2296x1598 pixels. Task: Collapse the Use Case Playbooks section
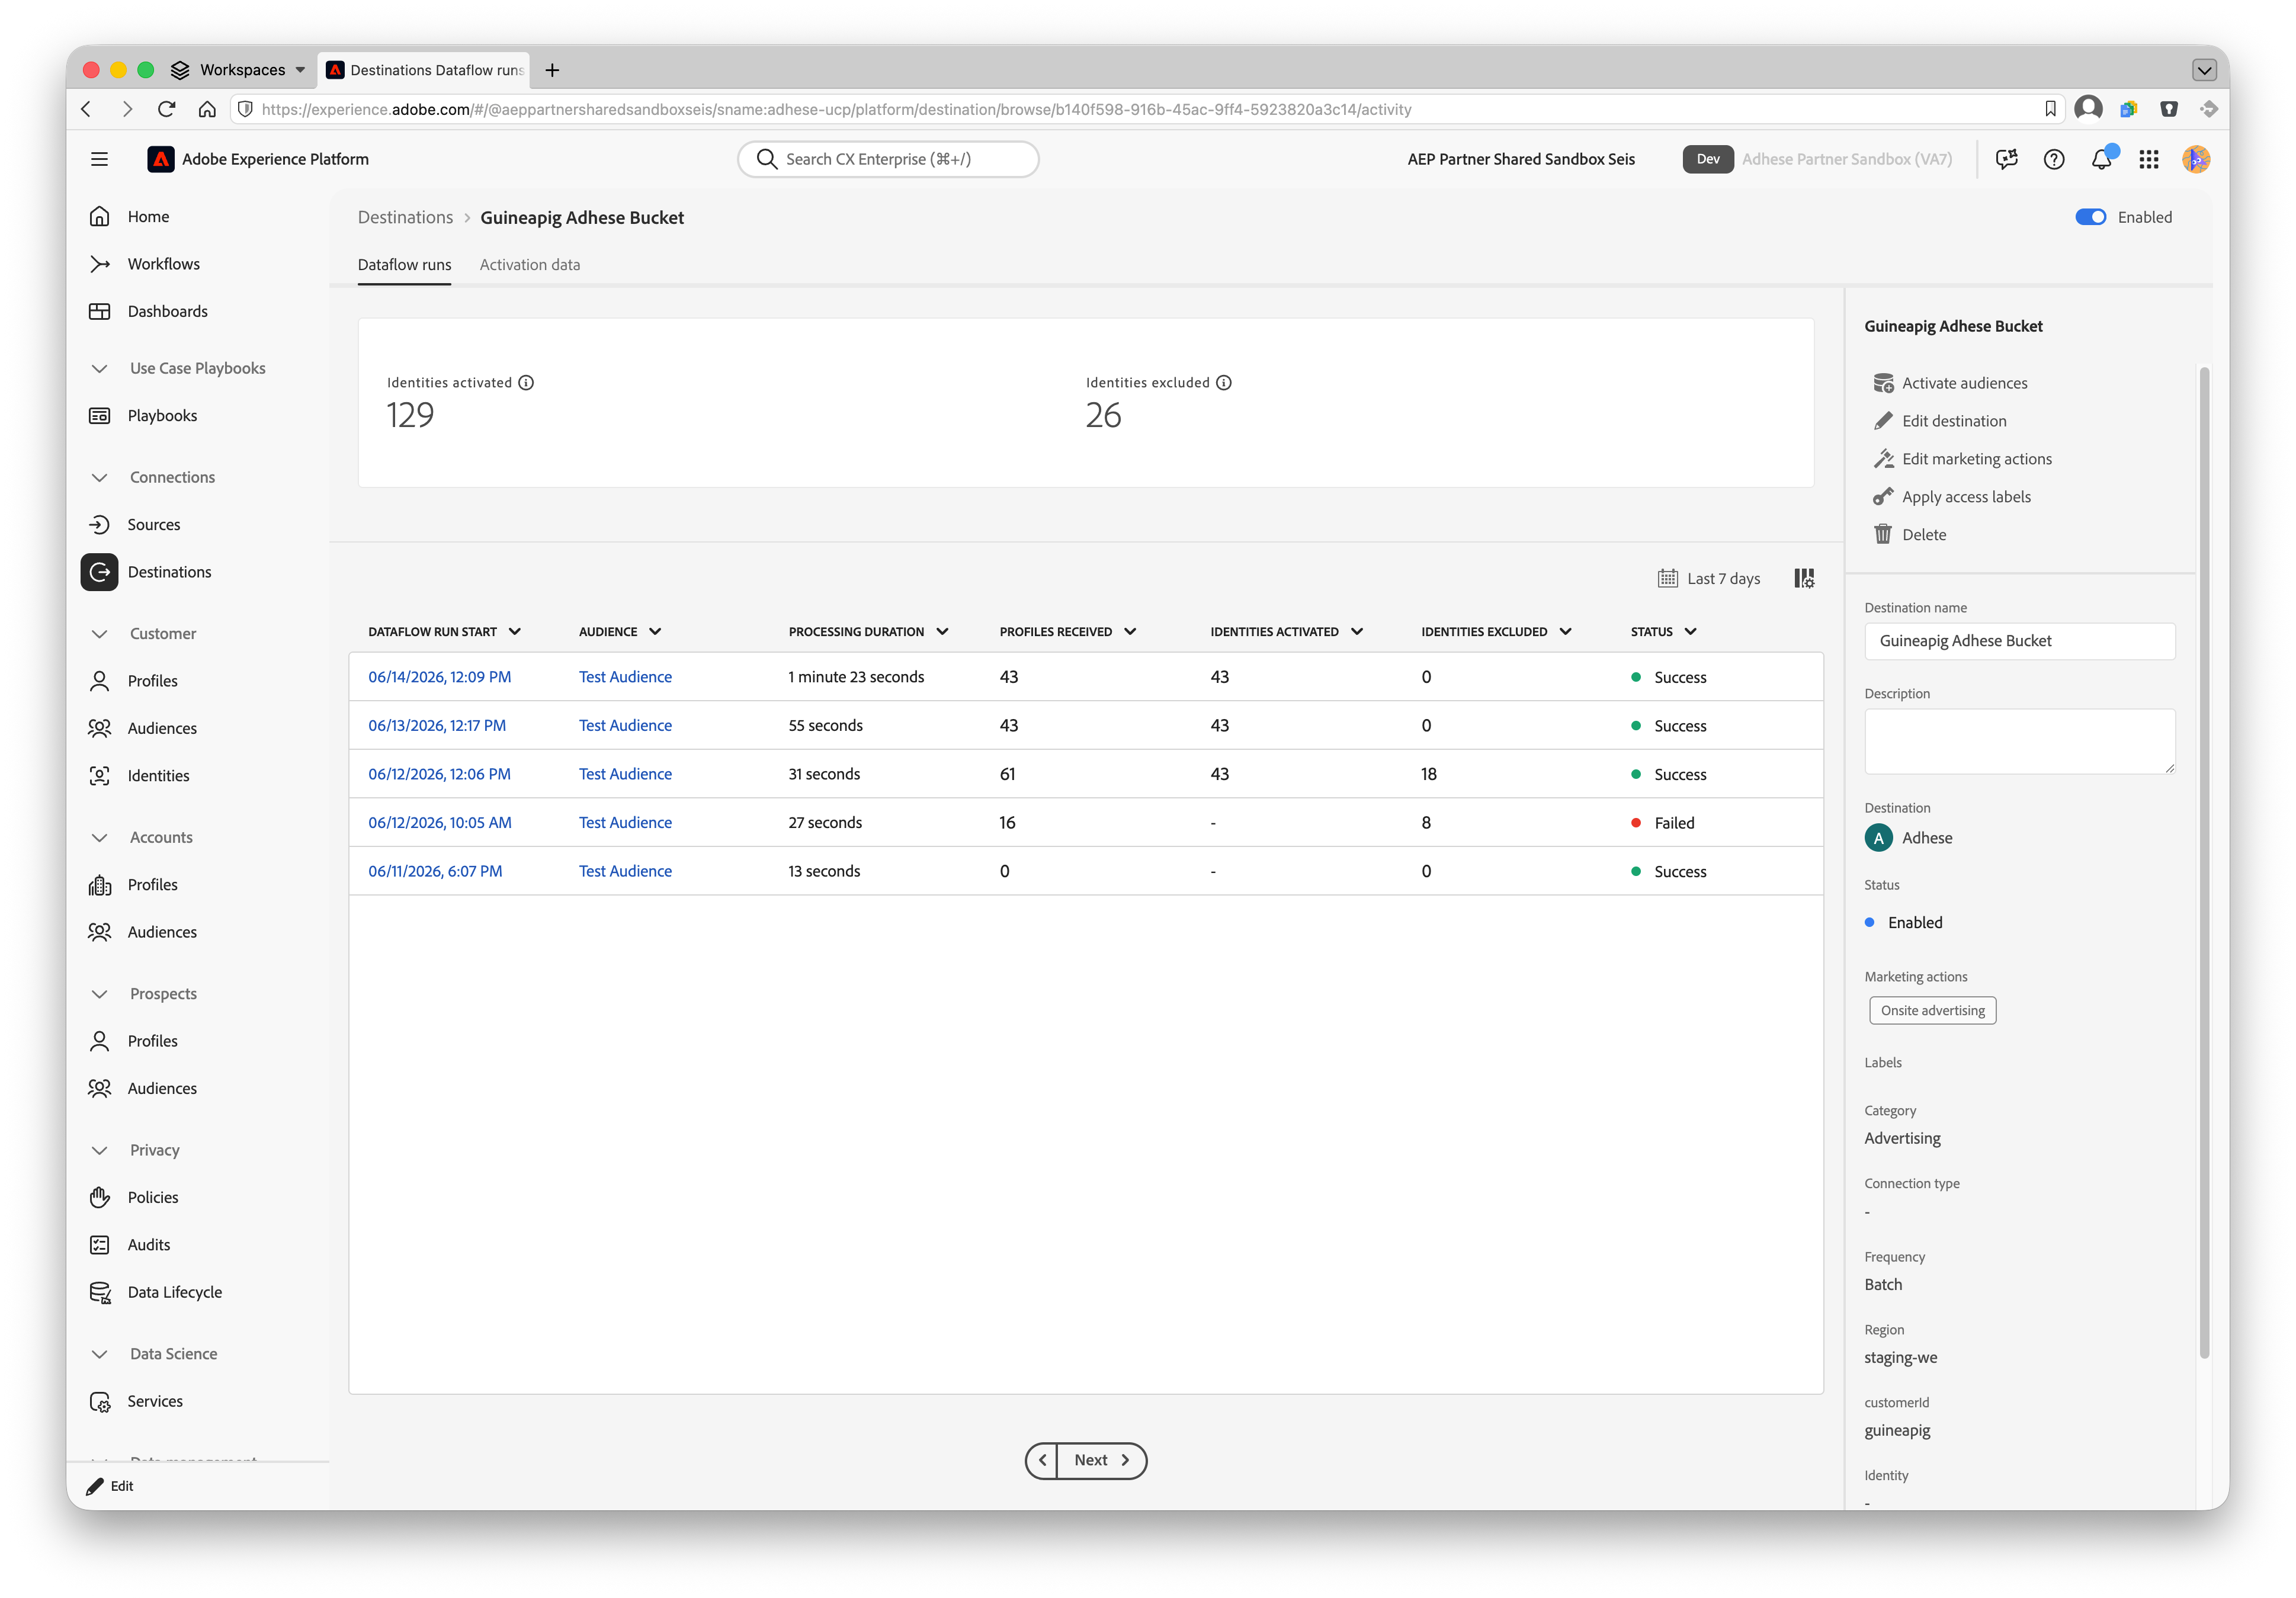tap(99, 368)
